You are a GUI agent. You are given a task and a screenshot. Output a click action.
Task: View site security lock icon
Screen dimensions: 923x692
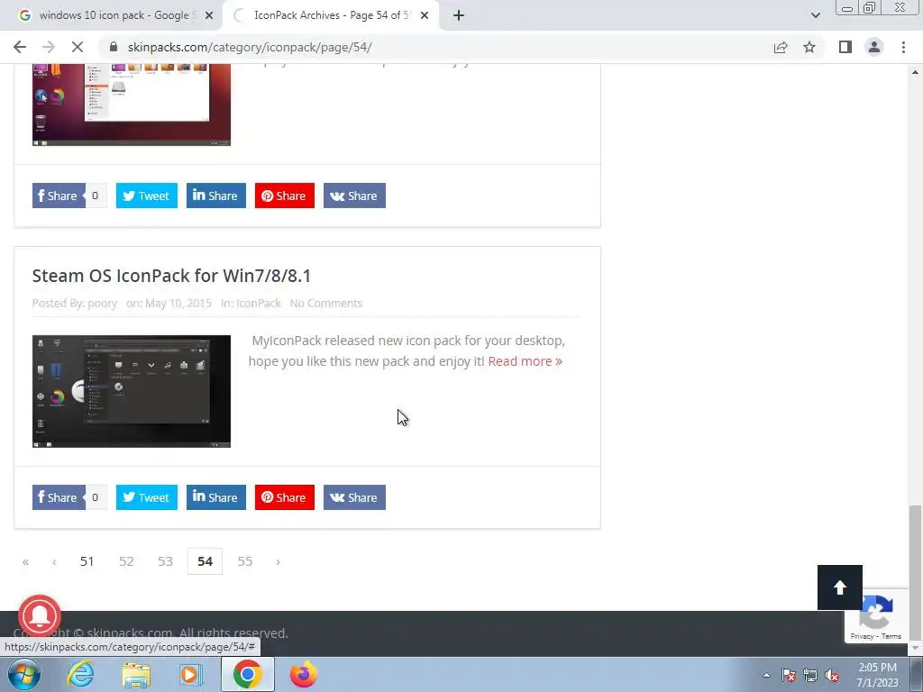(x=114, y=47)
